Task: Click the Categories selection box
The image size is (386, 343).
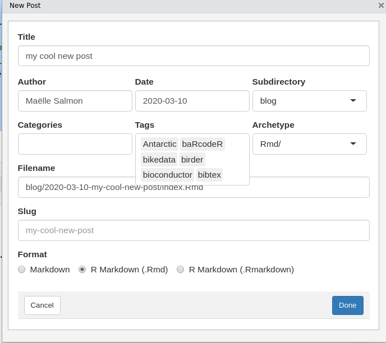Action: point(75,144)
